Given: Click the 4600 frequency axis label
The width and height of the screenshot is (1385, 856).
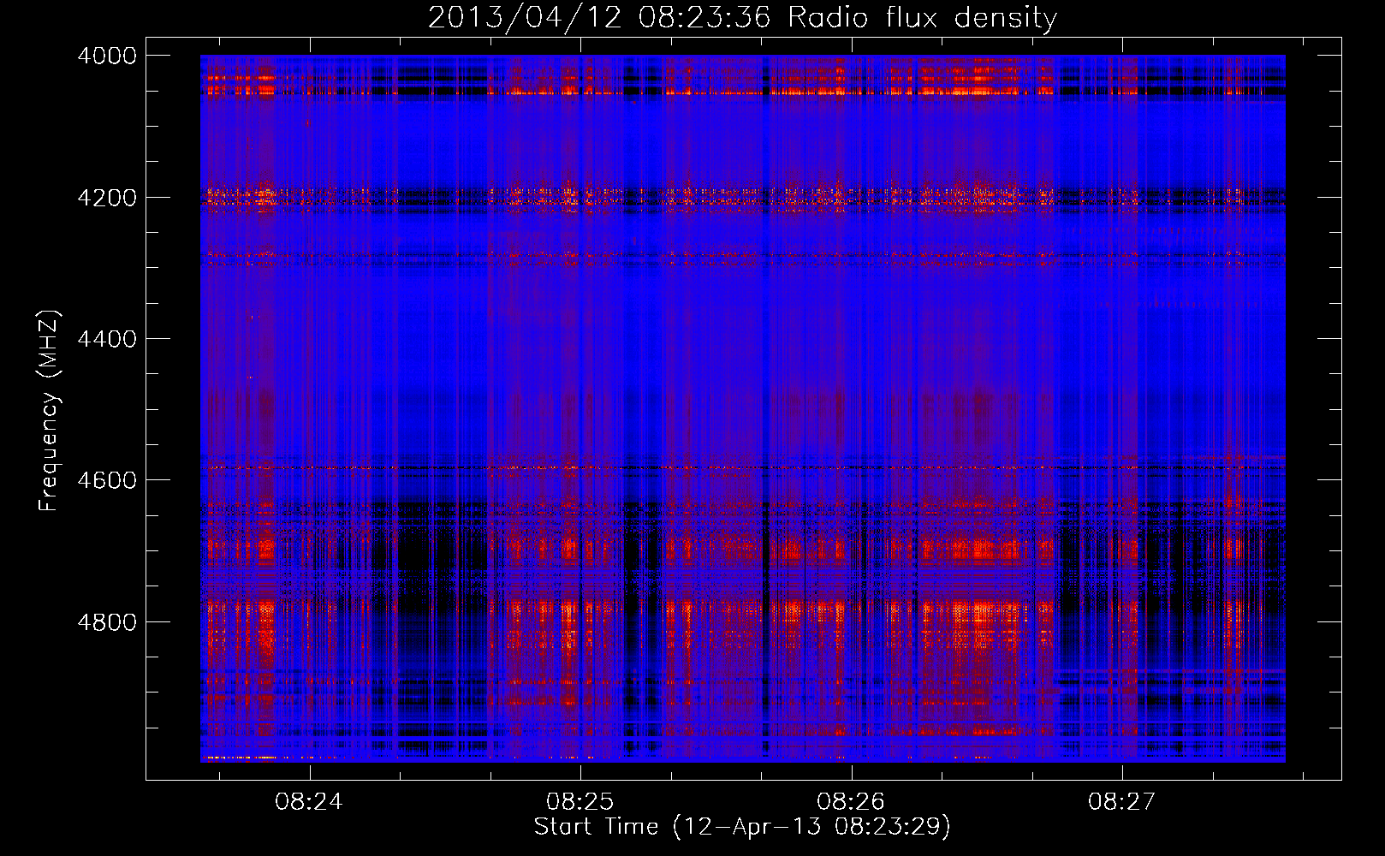Looking at the screenshot, I should (107, 480).
